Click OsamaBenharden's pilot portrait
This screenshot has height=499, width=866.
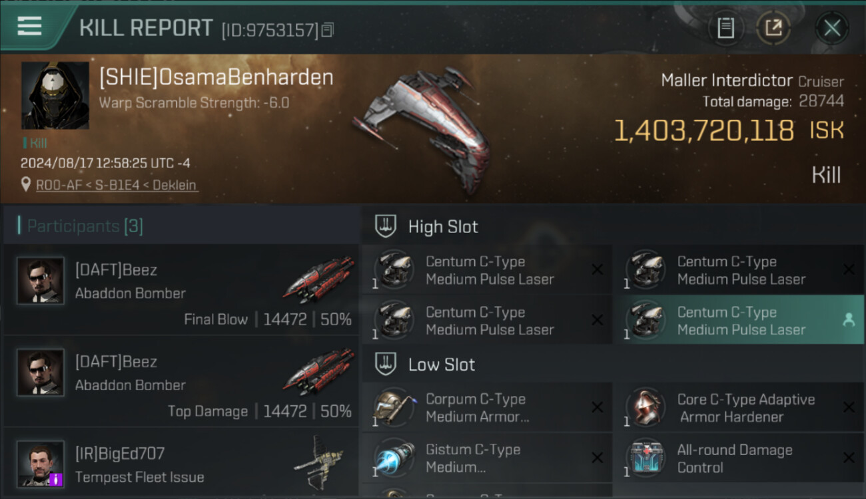(x=55, y=96)
